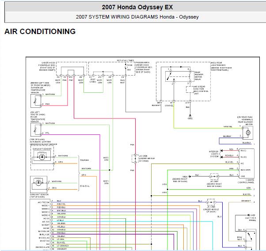Click the 'TOURING' label
The height and width of the screenshot is (251, 266).
(x=84, y=160)
